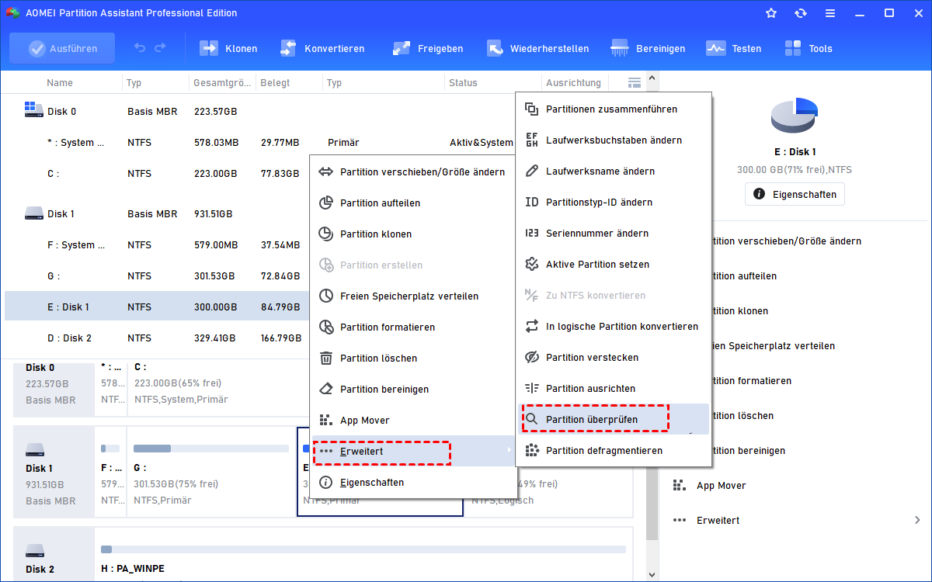The height and width of the screenshot is (582, 932).
Task: Select App Mover in context menu
Action: (x=412, y=421)
